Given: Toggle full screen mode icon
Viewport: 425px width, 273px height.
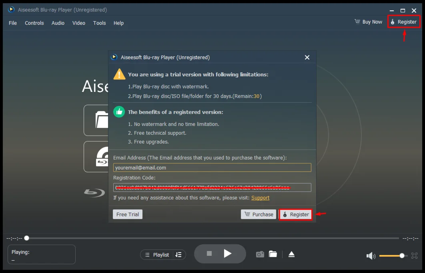Looking at the screenshot, I should tap(414, 255).
